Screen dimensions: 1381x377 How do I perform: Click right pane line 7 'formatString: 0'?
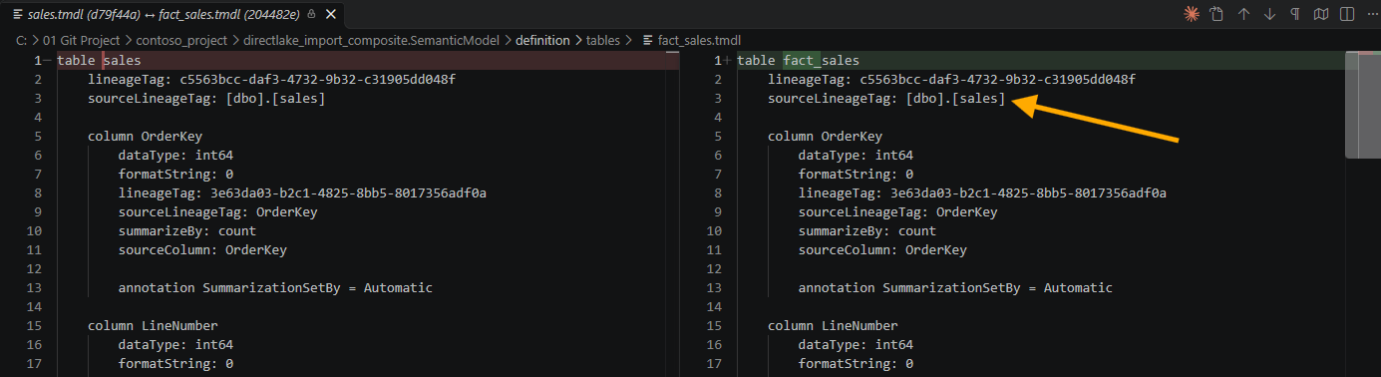coord(856,175)
